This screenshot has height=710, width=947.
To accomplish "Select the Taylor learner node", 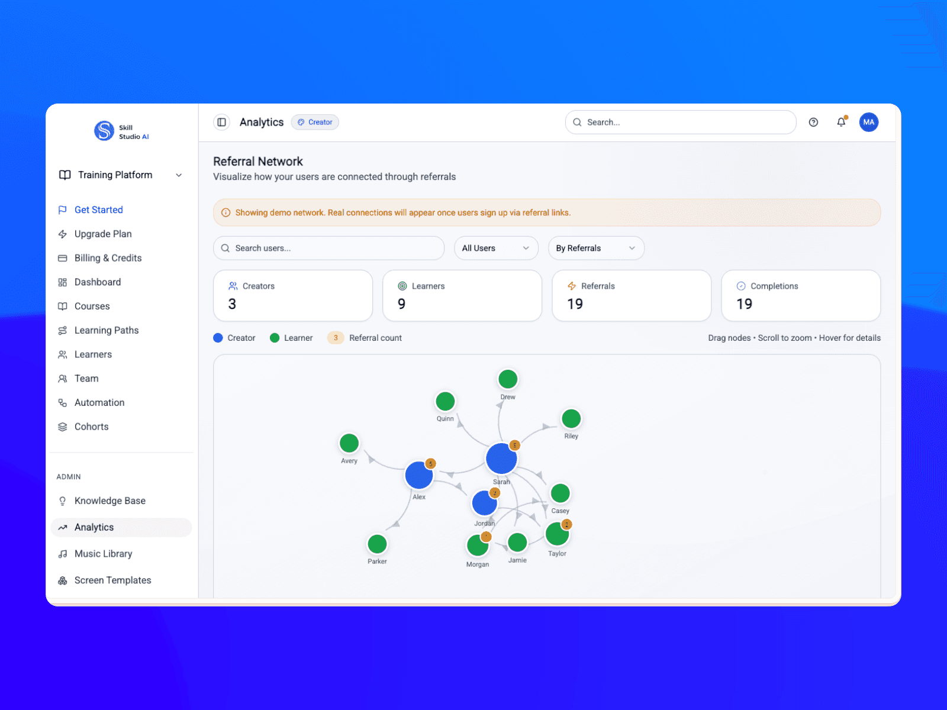I will (x=557, y=534).
